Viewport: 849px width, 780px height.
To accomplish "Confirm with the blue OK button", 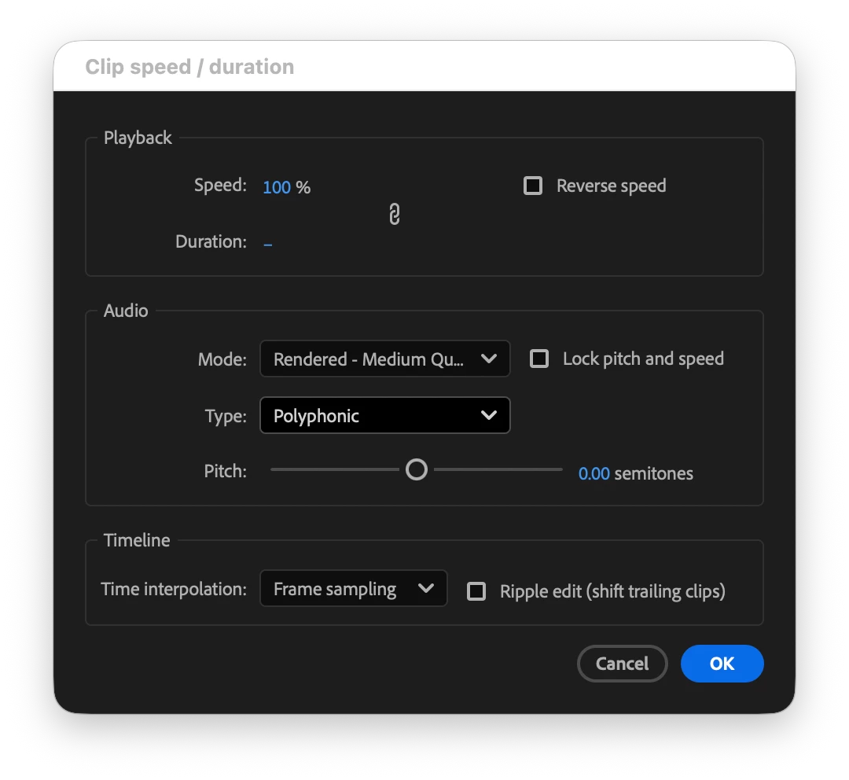I will coord(722,664).
